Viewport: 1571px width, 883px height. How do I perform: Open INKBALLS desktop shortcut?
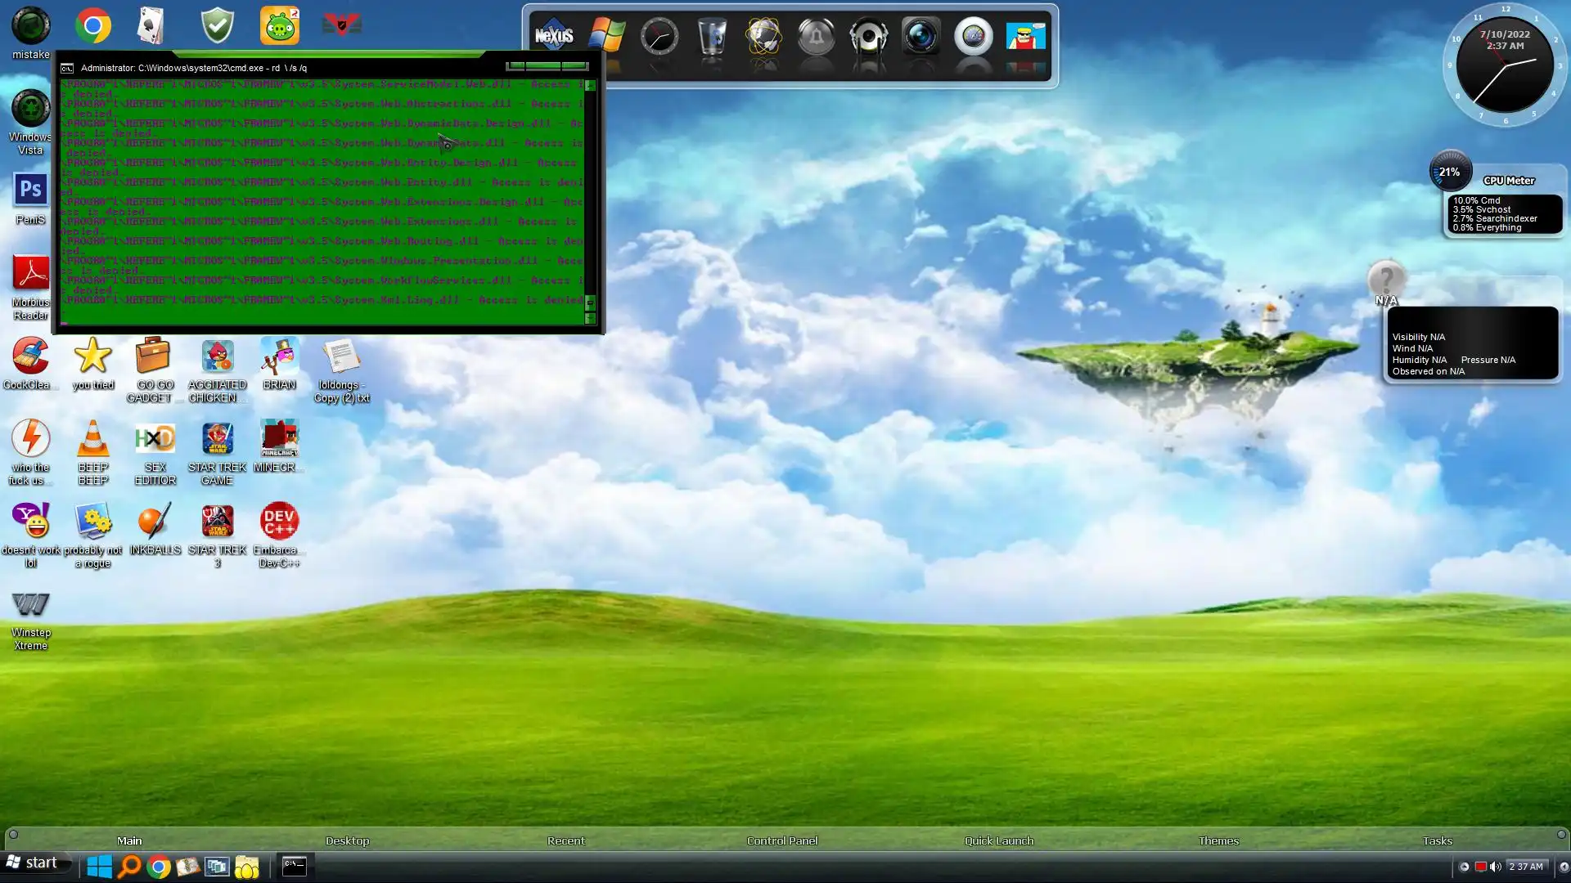pyautogui.click(x=155, y=522)
